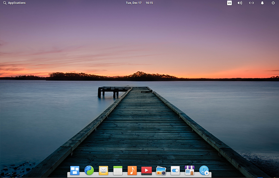Click the search magnifier in the top-left
Screen dimensions: 279x178
click(x=5, y=3)
